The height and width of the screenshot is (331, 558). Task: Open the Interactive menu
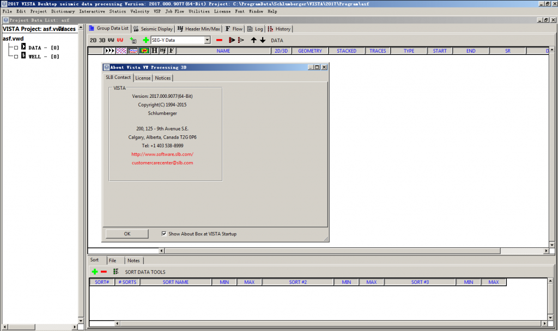[x=92, y=11]
